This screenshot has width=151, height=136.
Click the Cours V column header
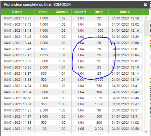tap(81, 12)
